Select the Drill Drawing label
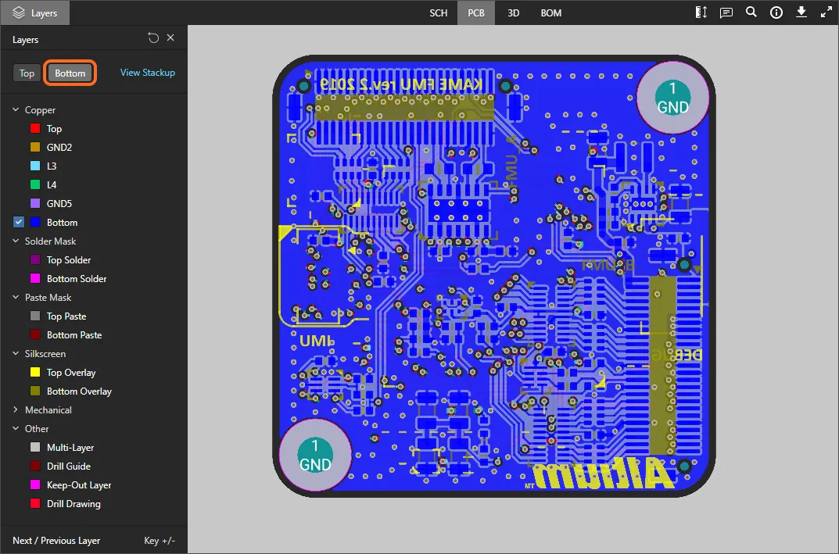This screenshot has height=554, width=839. click(x=74, y=504)
